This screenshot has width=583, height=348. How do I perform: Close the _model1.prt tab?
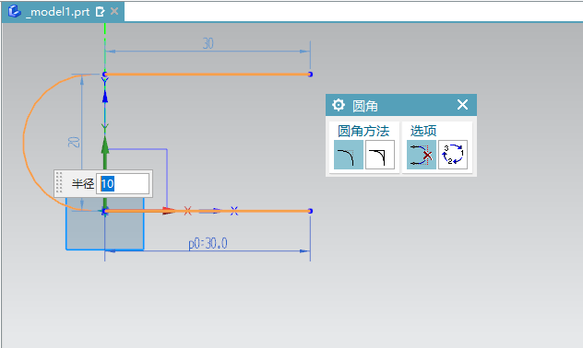(114, 11)
